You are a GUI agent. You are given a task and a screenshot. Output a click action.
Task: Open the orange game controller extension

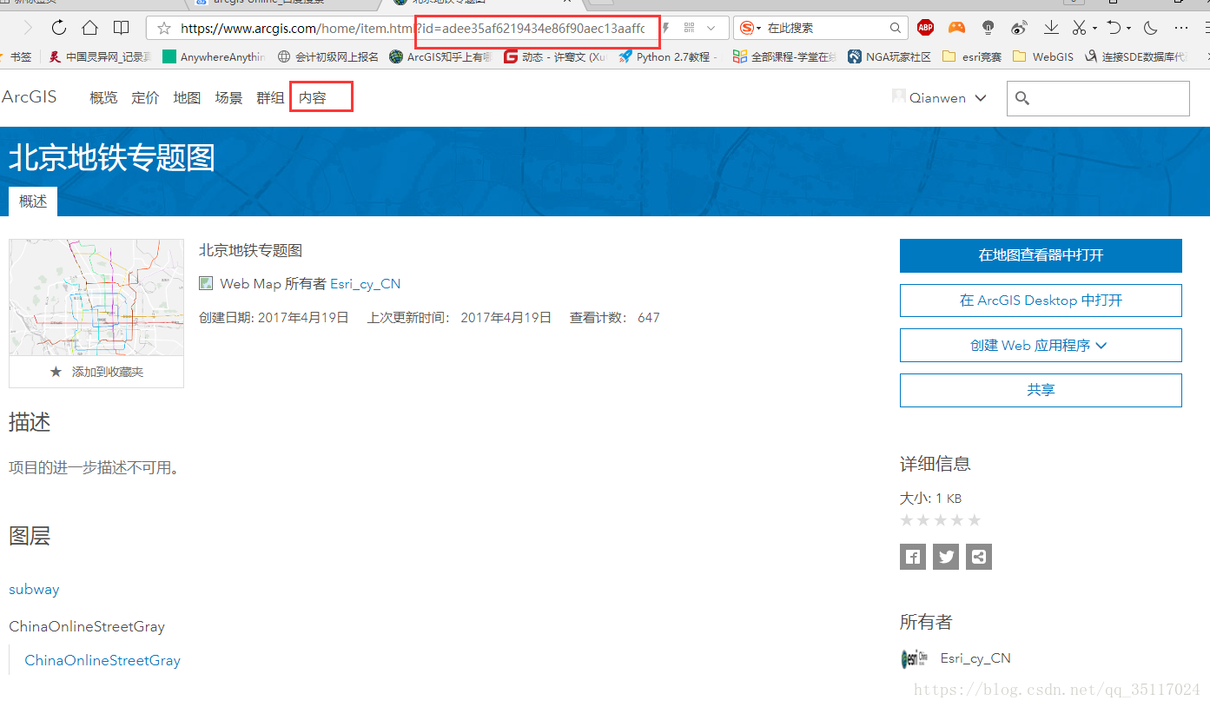pos(956,28)
